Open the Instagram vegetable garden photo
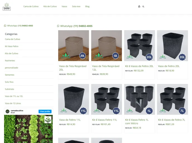Viewport: 192px width, 143px height. (28, 128)
